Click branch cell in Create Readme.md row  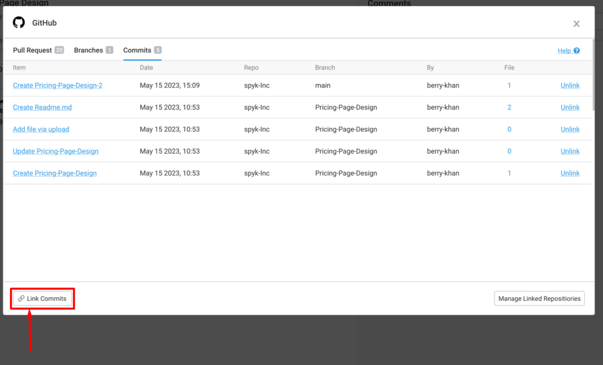[x=346, y=107]
